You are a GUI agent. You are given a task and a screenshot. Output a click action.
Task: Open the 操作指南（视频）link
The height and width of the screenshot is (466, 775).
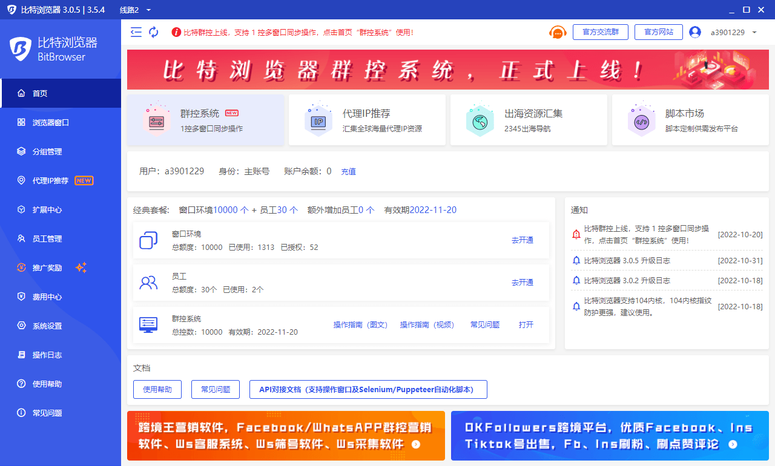427,324
